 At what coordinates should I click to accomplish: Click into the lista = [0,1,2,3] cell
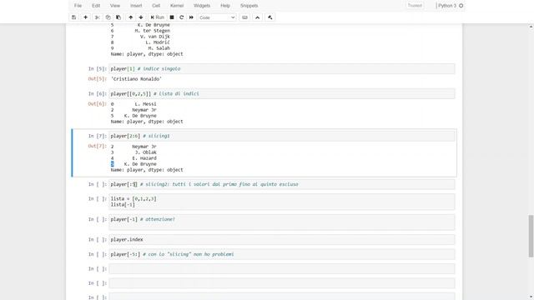point(282,202)
